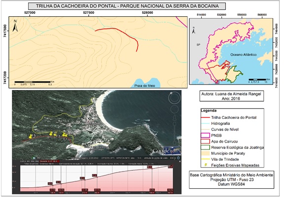
Task: Click the north arrow on the inset location map
Action: pyautogui.click(x=194, y=30)
